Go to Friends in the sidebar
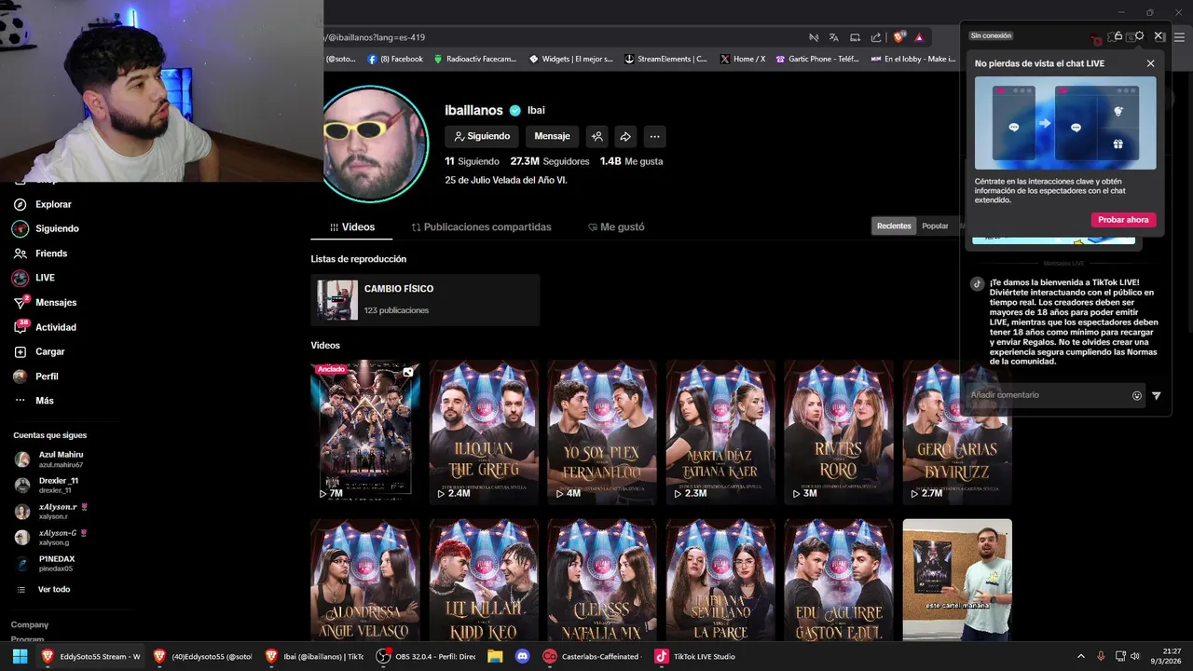The height and width of the screenshot is (671, 1193). pos(40,253)
